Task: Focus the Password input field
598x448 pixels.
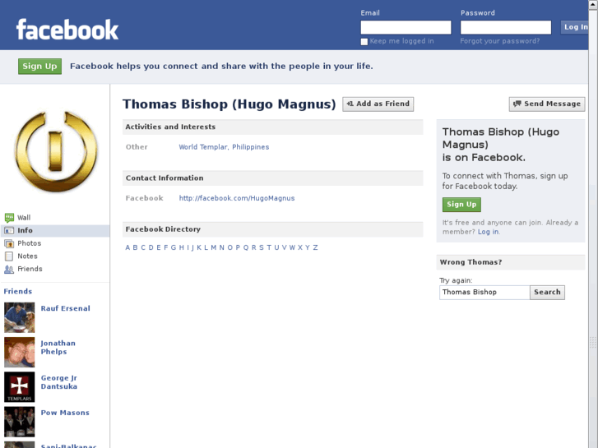Action: [506, 27]
